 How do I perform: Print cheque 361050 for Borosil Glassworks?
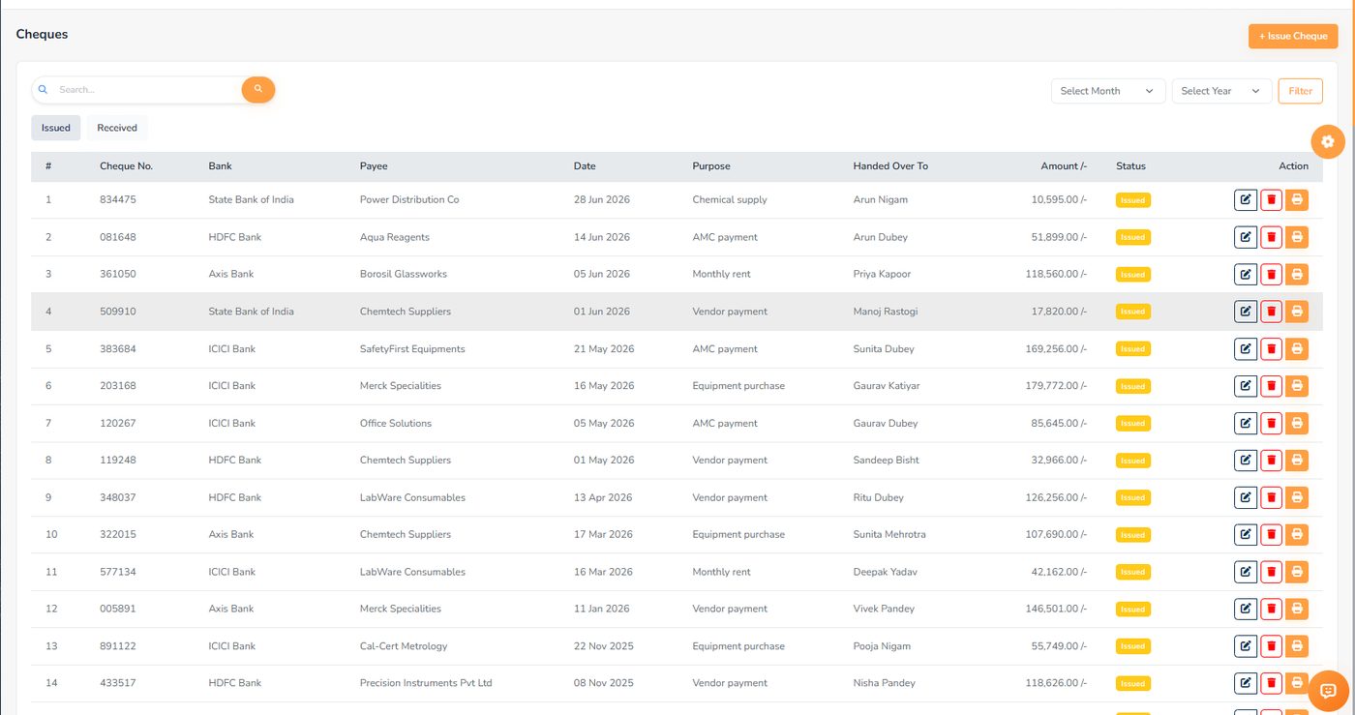click(x=1297, y=274)
